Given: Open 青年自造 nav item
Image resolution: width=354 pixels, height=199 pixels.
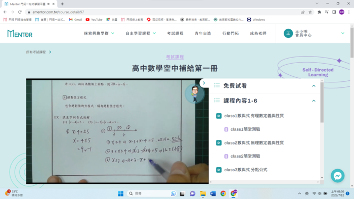Looking at the screenshot, I should pos(203,33).
